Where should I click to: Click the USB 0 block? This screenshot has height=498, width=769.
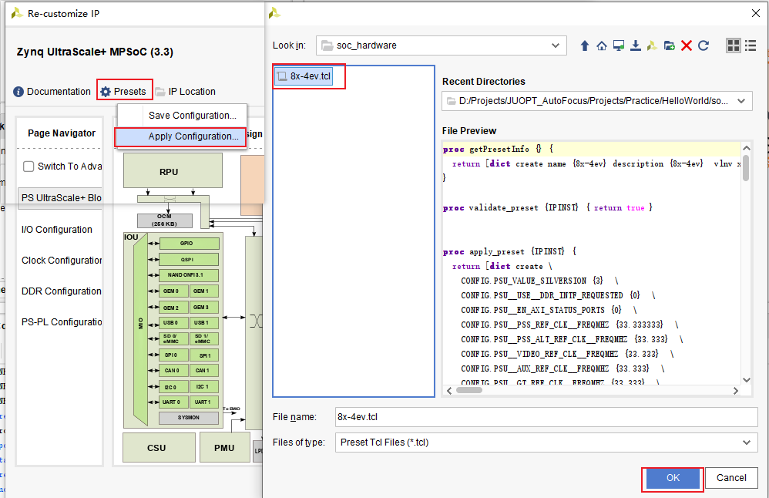pos(173,323)
